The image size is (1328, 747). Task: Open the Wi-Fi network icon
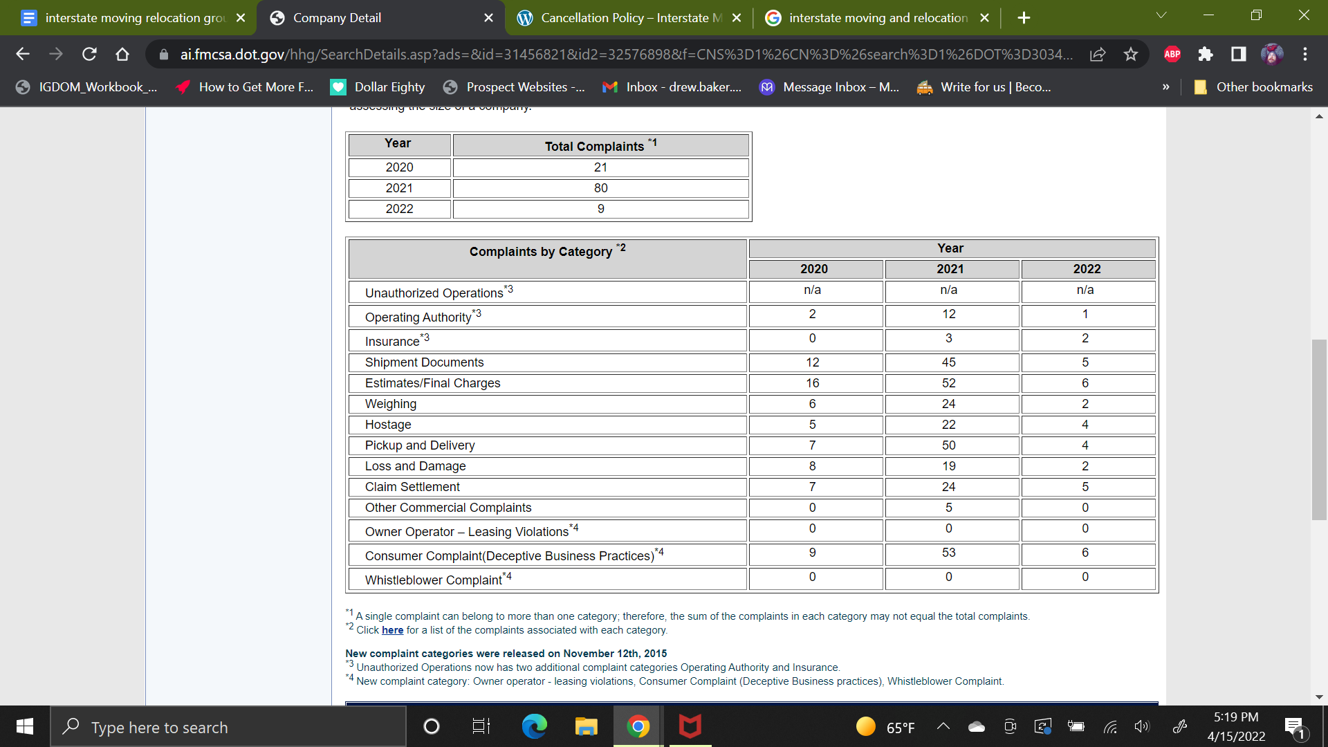tap(1110, 726)
